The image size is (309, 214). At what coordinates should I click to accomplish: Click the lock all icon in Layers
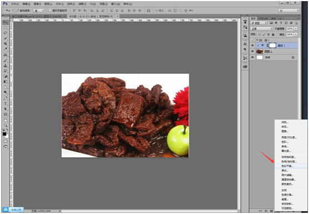[x=273, y=34]
